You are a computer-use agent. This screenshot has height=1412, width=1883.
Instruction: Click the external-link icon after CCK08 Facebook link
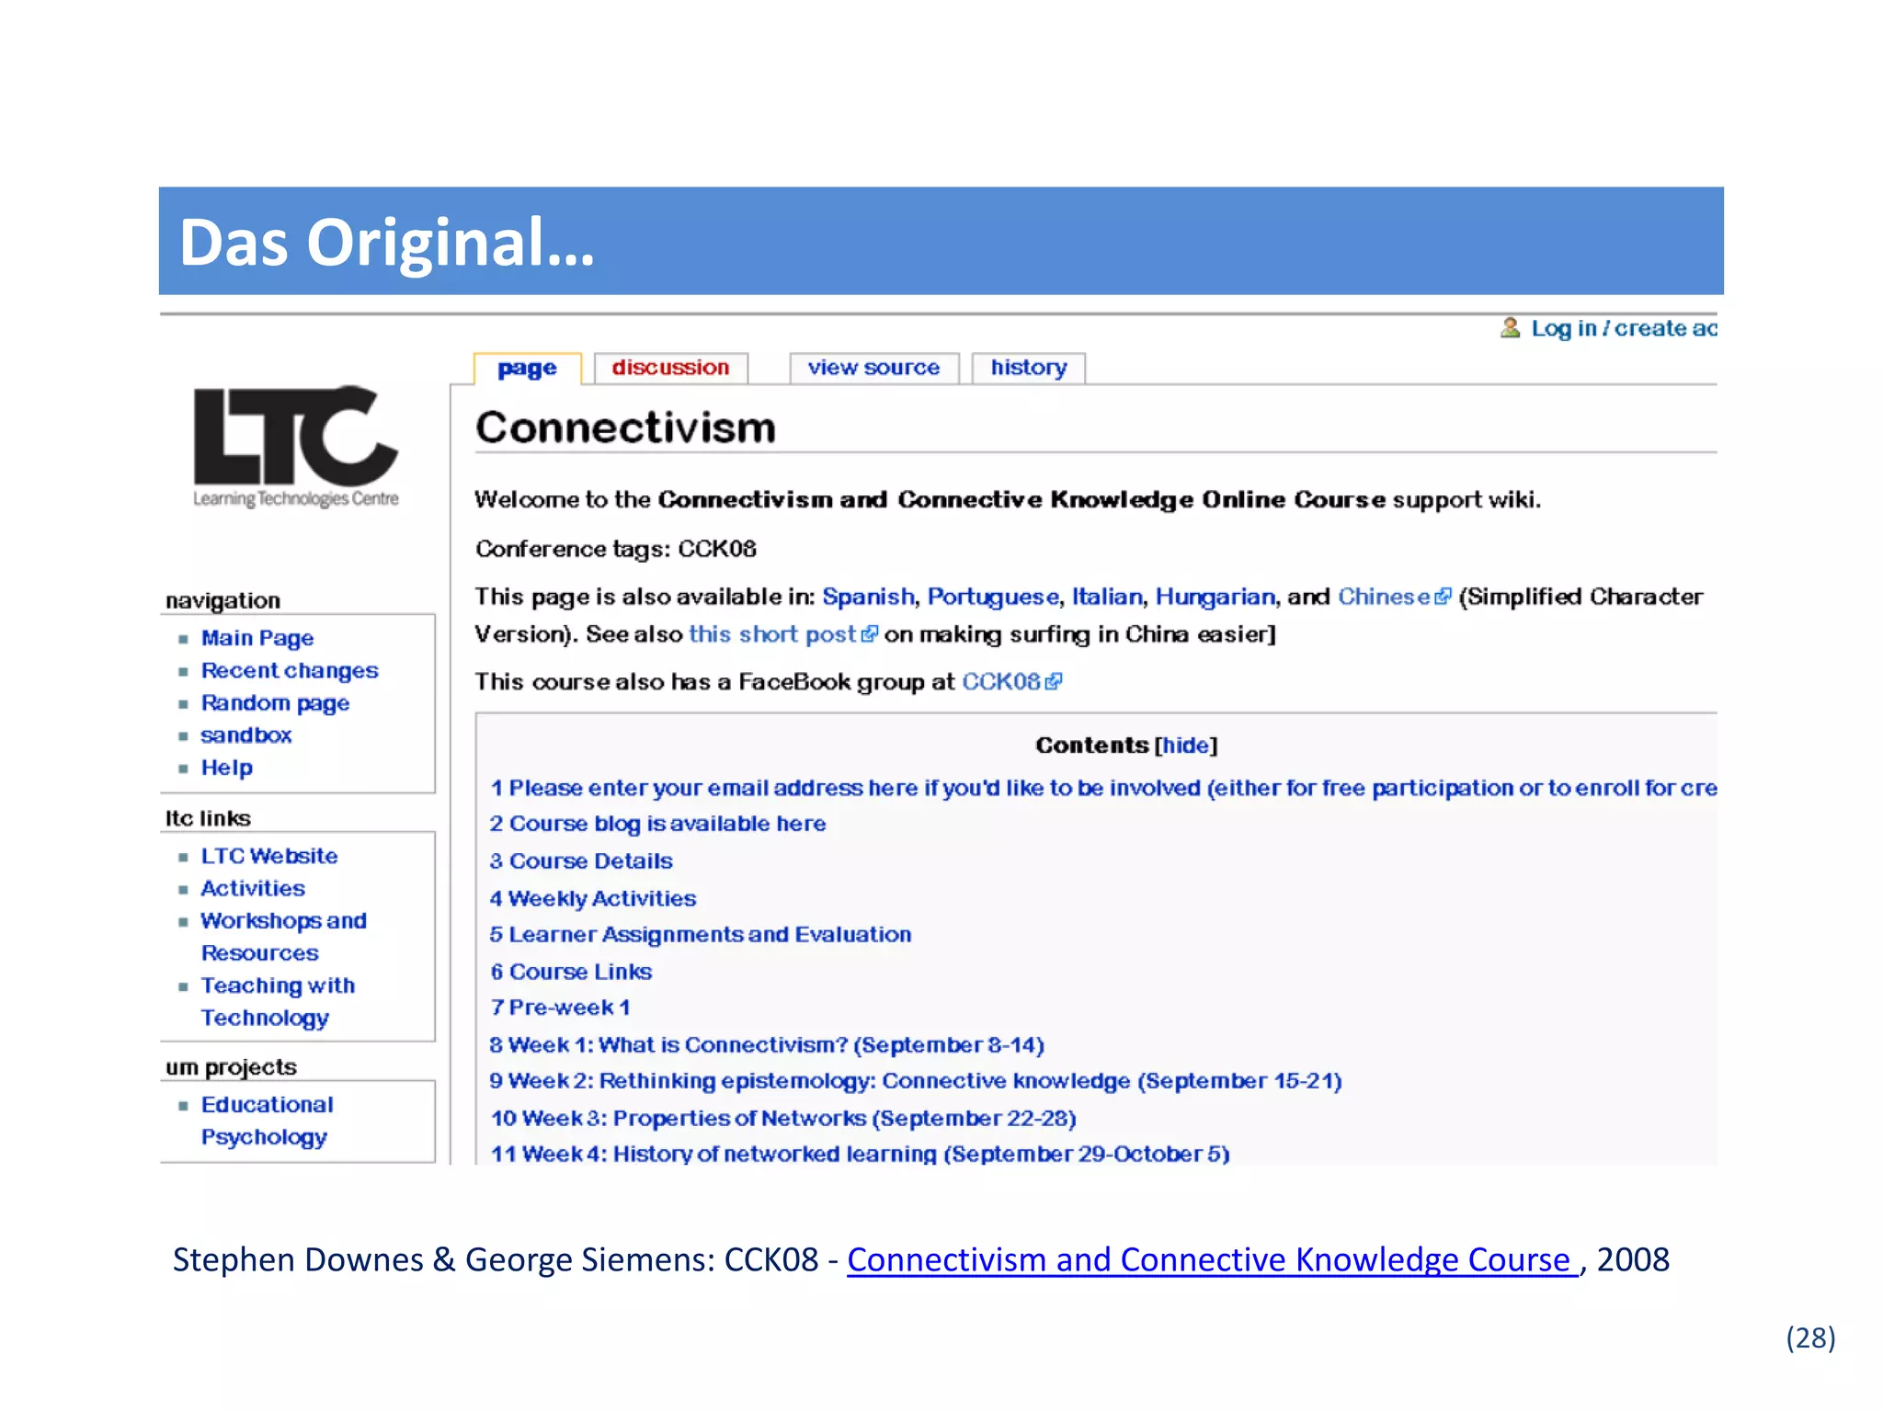tap(1054, 681)
